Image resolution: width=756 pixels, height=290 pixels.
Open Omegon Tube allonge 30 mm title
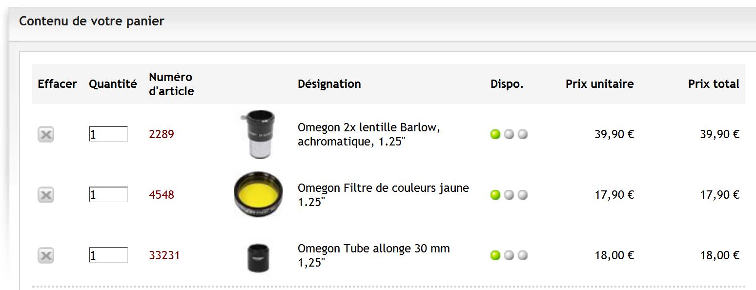tap(374, 255)
